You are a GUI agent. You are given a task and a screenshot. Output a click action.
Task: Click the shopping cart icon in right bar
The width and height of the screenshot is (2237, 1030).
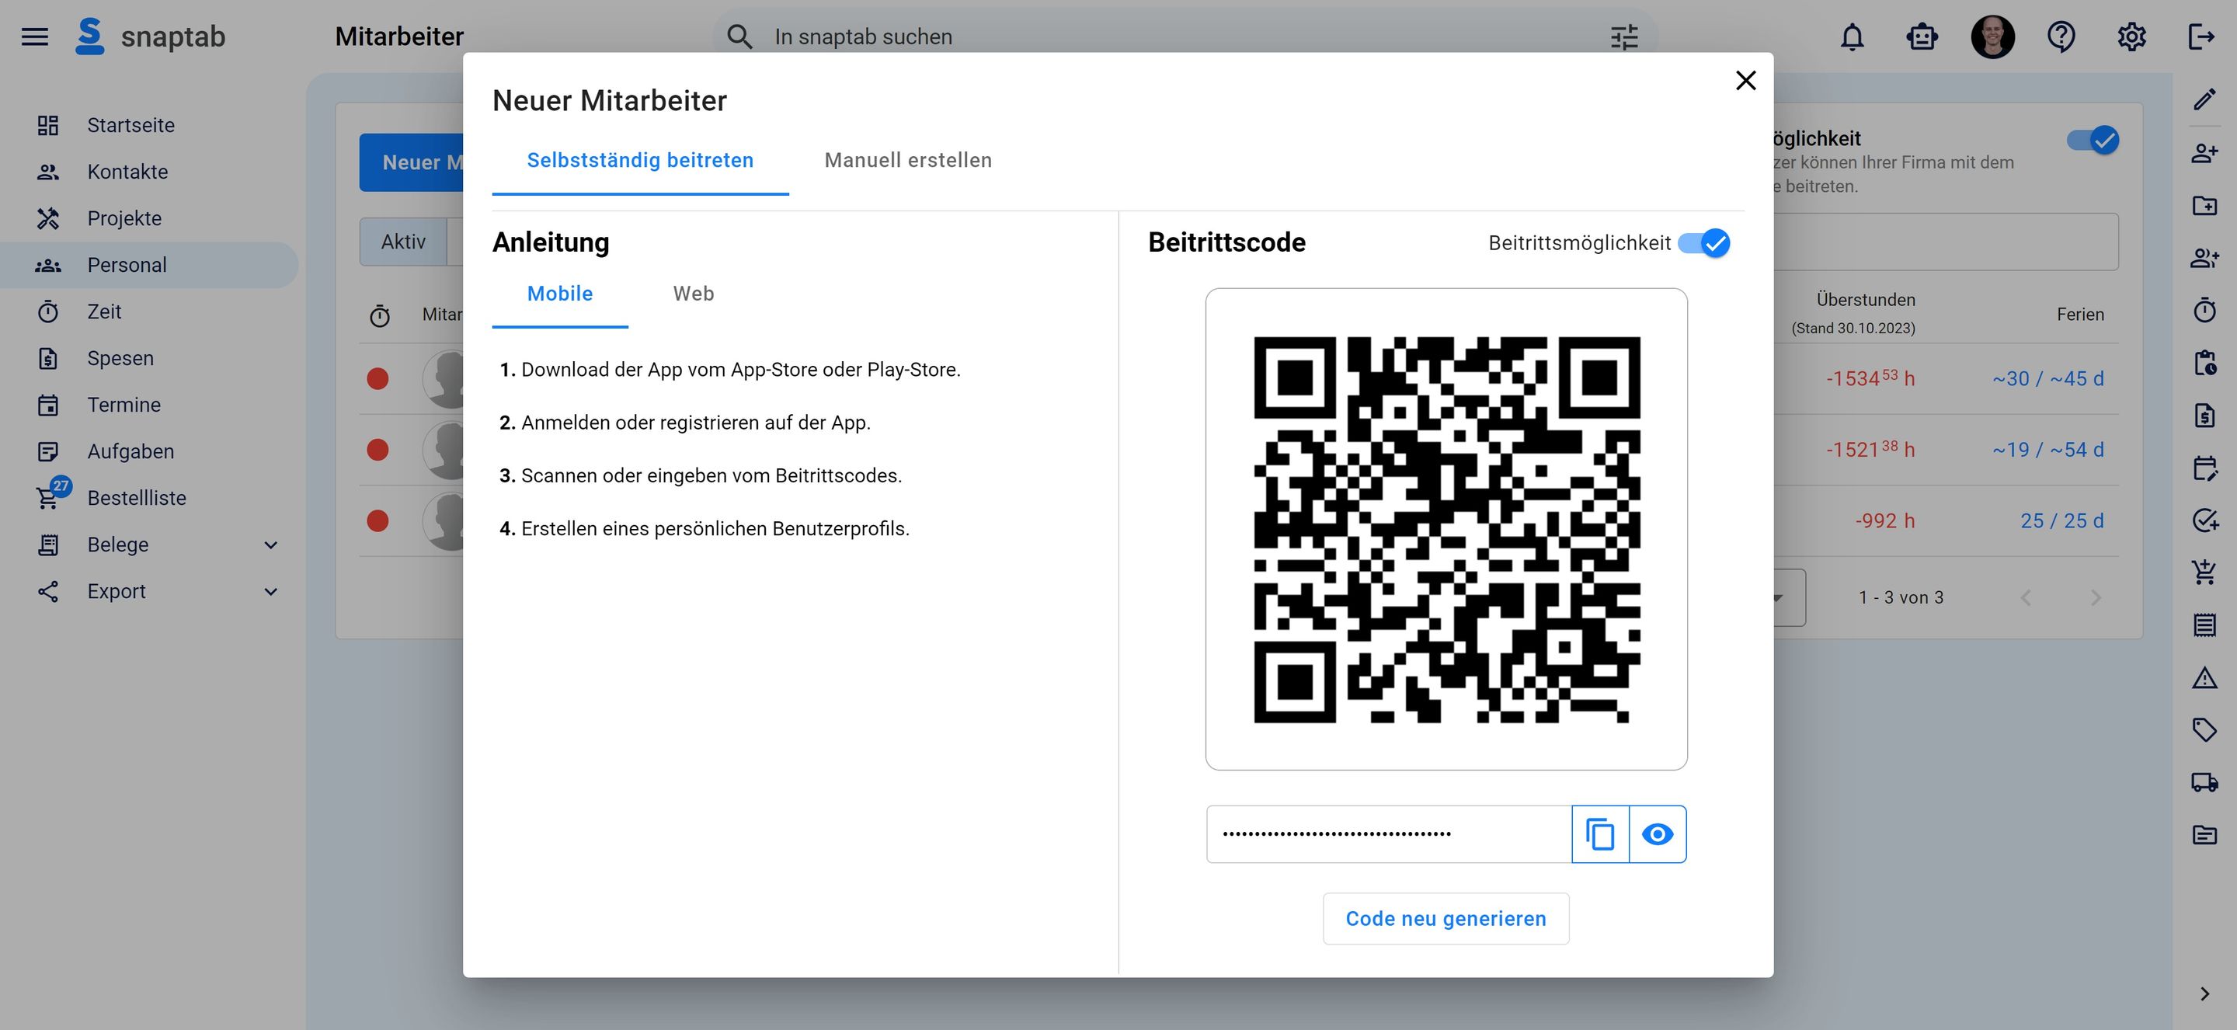point(2204,572)
